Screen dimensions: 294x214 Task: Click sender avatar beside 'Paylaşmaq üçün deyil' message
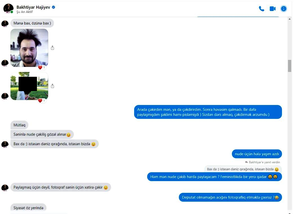[x=5, y=188]
